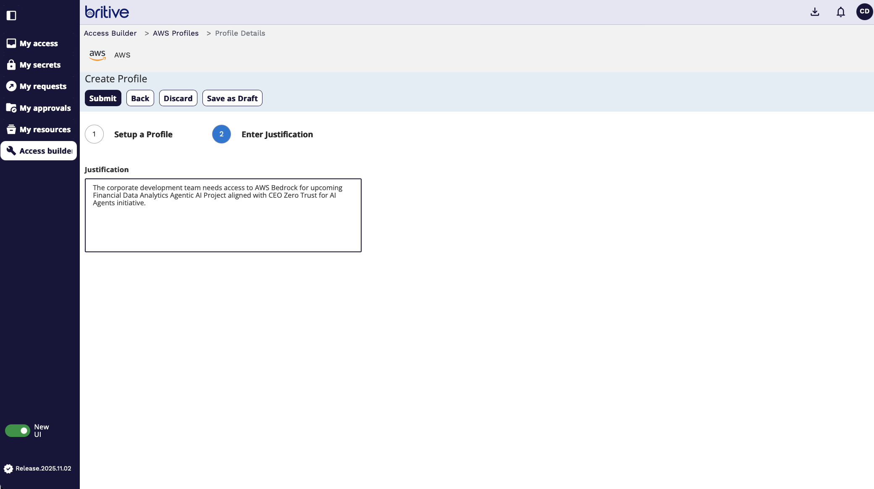Discard the profile draft
Image resolution: width=874 pixels, height=489 pixels.
pyautogui.click(x=178, y=98)
